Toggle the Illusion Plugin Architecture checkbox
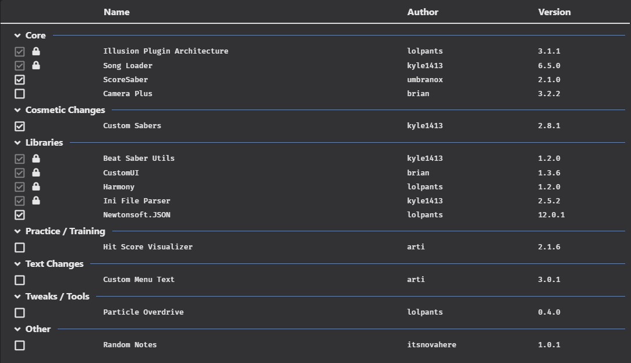Image resolution: width=631 pixels, height=363 pixels. point(20,52)
